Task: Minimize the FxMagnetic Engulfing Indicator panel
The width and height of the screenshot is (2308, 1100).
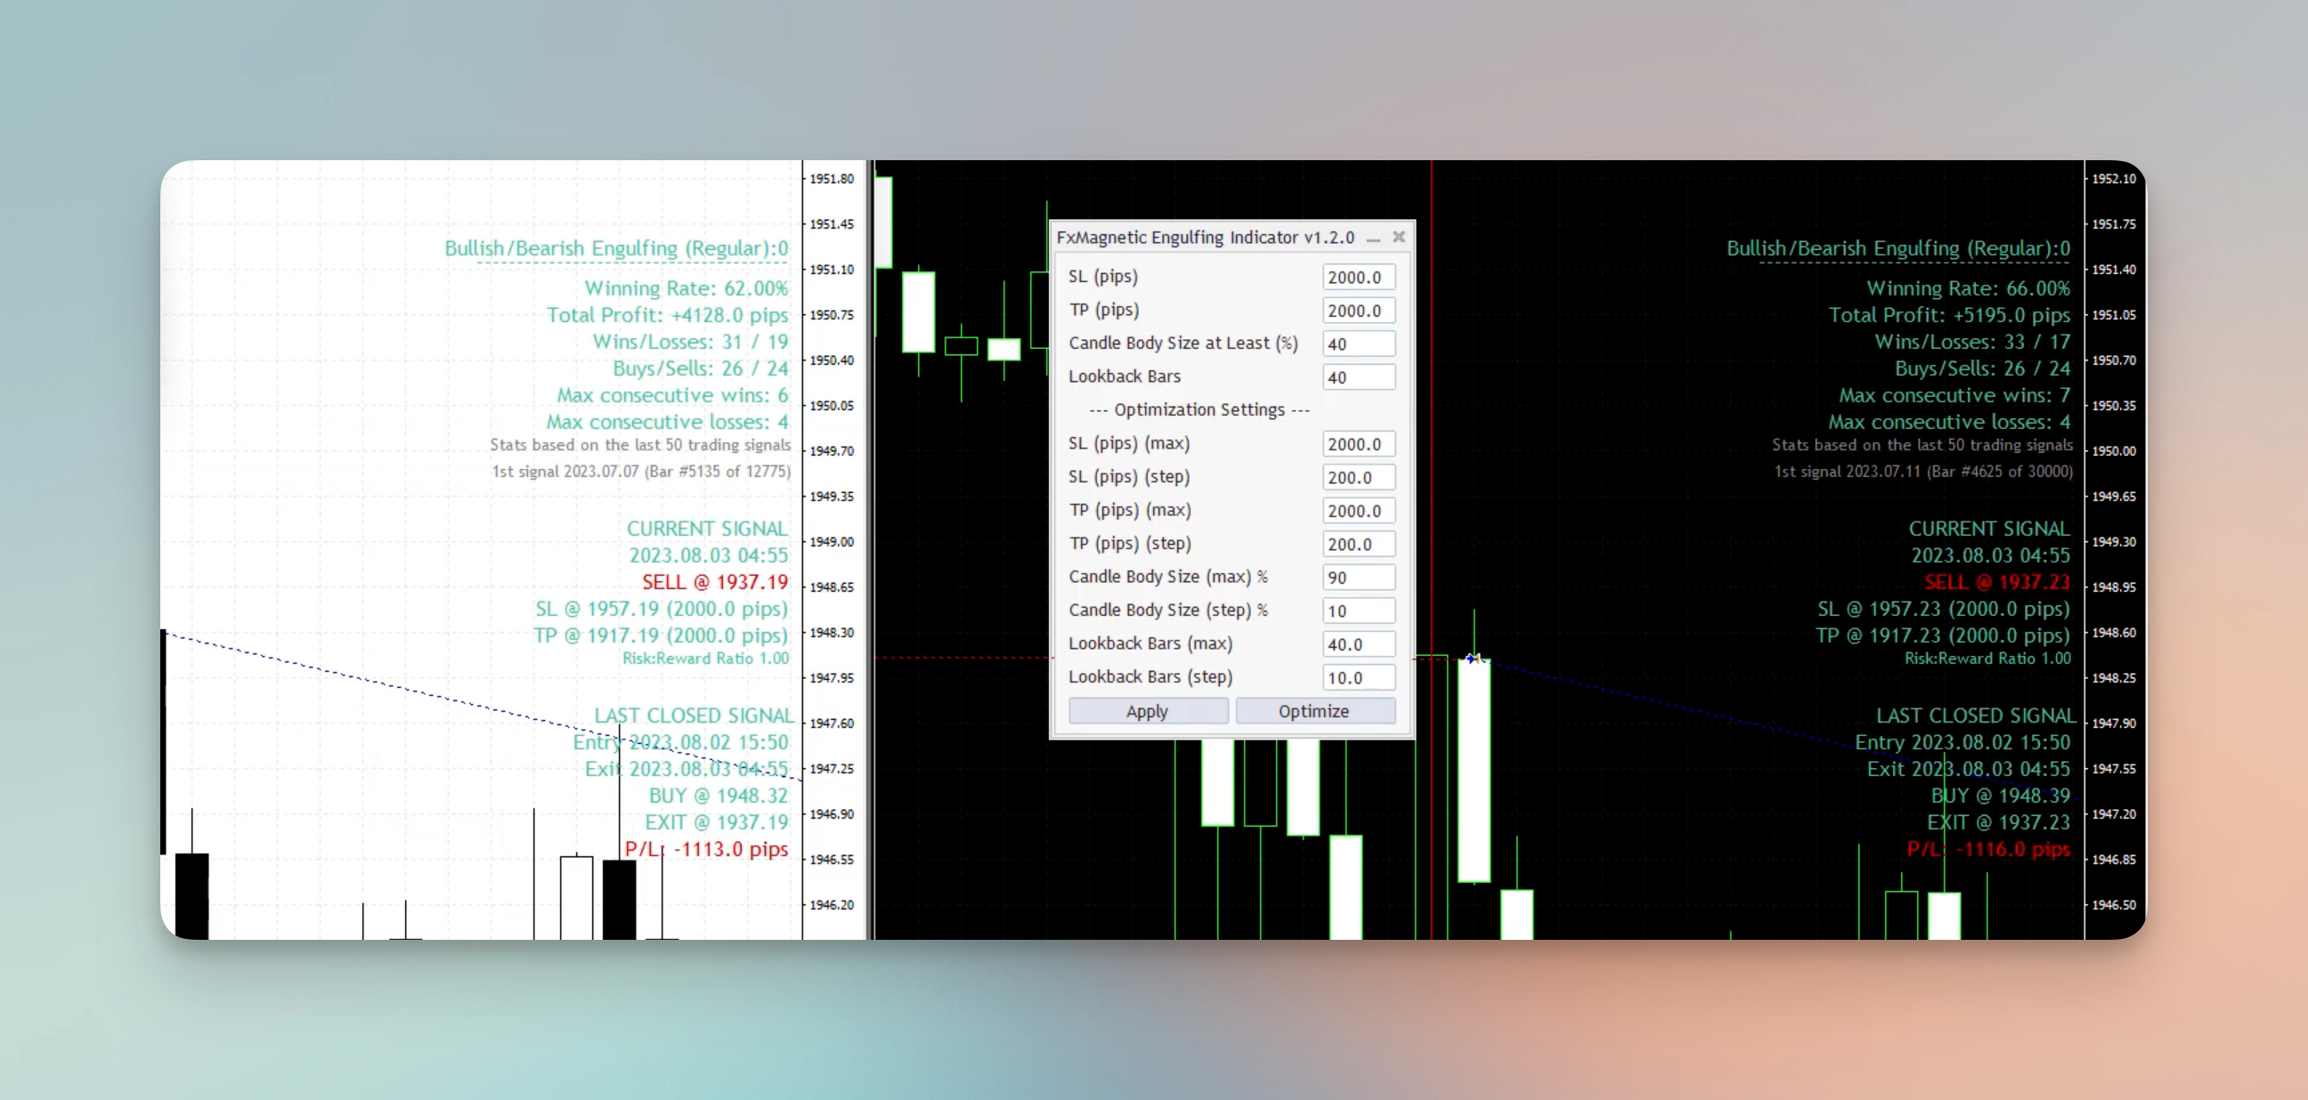Action: tap(1373, 239)
